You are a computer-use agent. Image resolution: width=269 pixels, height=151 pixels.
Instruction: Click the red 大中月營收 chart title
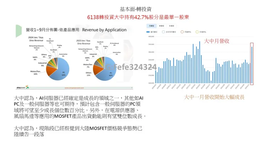[x=217, y=41]
